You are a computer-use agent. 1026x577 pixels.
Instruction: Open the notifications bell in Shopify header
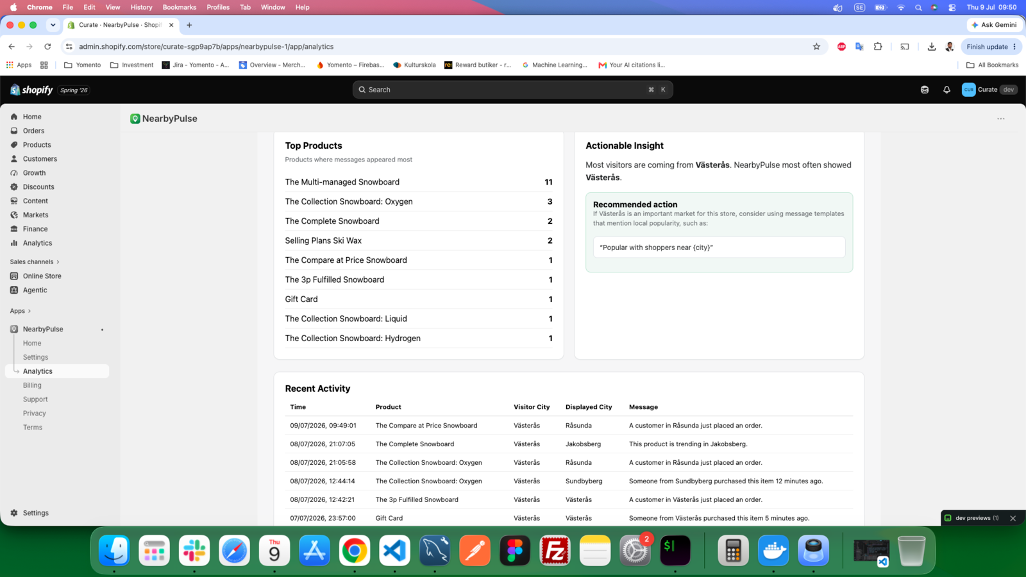[x=946, y=90]
